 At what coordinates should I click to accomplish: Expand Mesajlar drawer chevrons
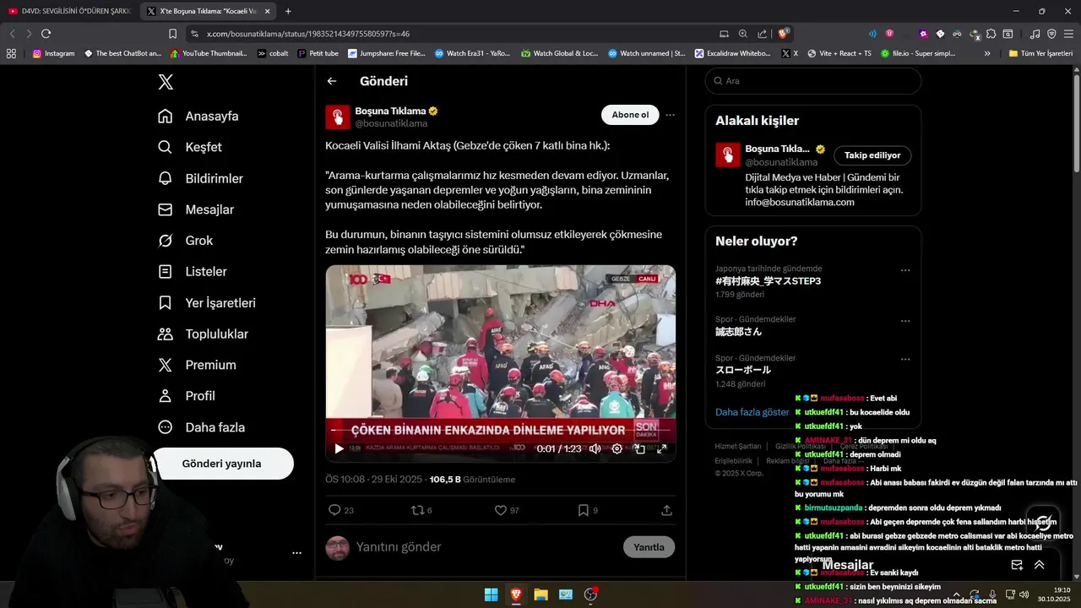(x=1039, y=565)
